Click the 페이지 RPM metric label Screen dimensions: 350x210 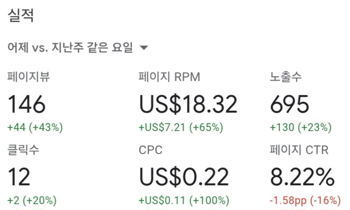click(169, 77)
